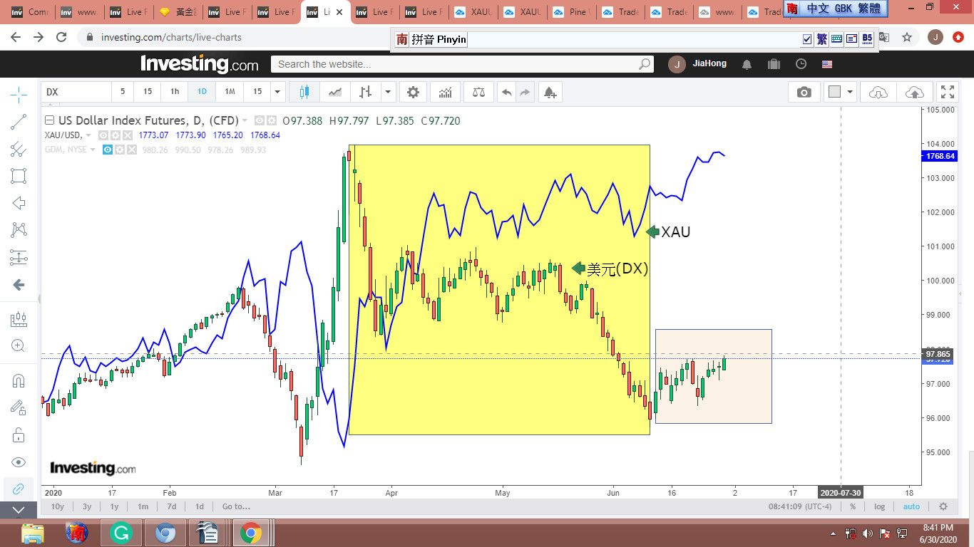
Task: Toggle lock all drawing tools
Action: (19, 434)
